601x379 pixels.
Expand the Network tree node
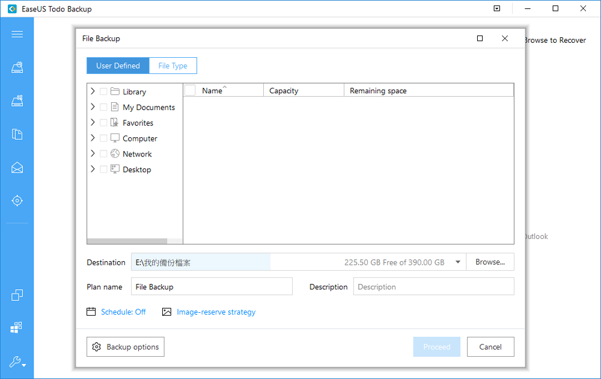[93, 154]
